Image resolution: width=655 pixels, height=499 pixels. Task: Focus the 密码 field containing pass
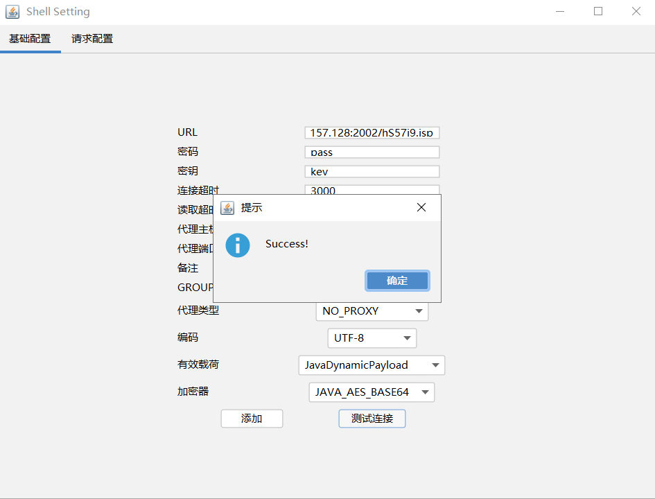tap(372, 152)
